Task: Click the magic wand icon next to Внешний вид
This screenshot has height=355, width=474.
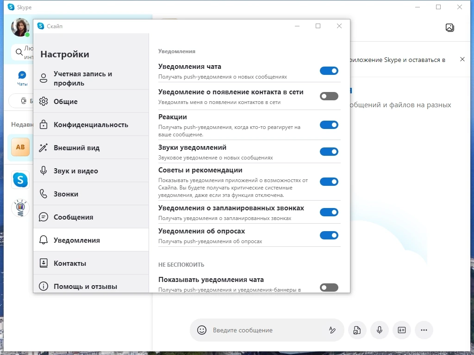Action: [x=44, y=147]
